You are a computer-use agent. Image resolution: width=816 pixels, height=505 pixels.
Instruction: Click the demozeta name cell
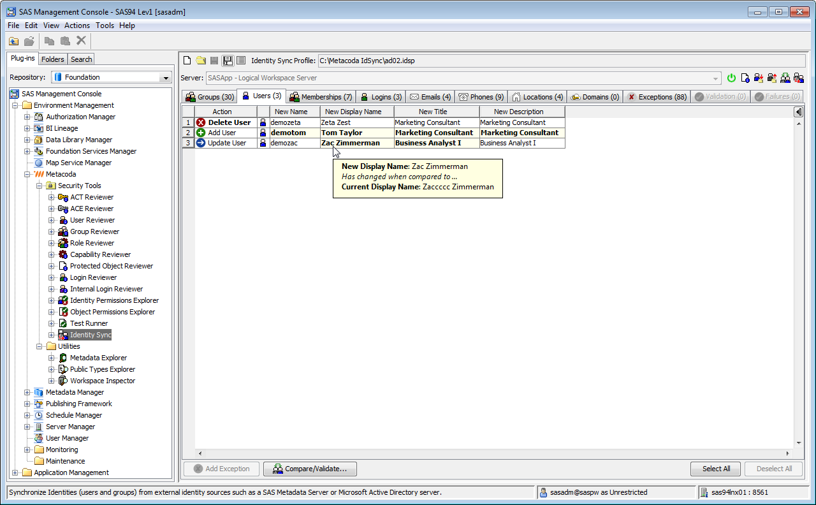(295, 122)
